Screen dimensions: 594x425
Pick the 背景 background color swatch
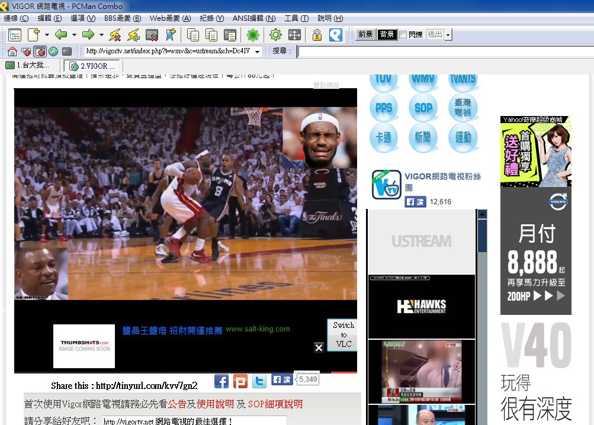[x=387, y=34]
